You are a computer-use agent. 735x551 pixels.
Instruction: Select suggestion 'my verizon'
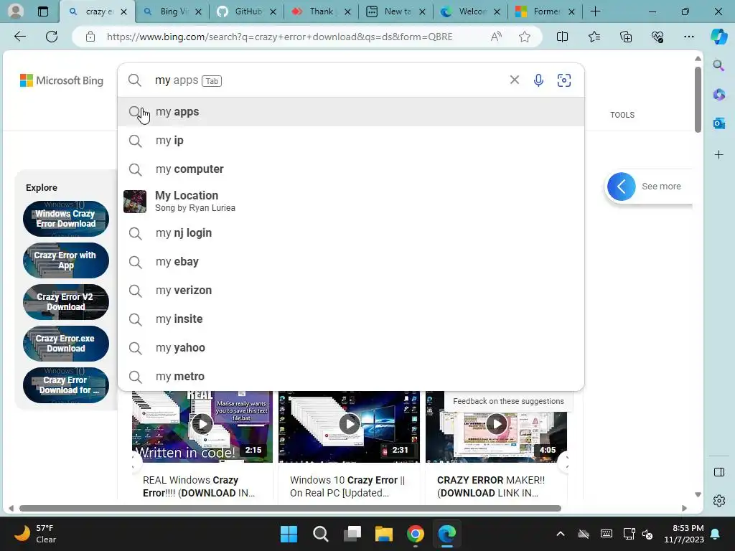coord(351,291)
